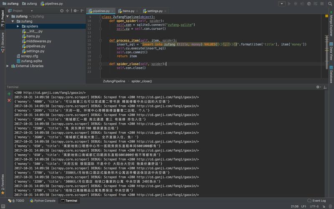Click the Scroll from Source target icon

coord(62,11)
